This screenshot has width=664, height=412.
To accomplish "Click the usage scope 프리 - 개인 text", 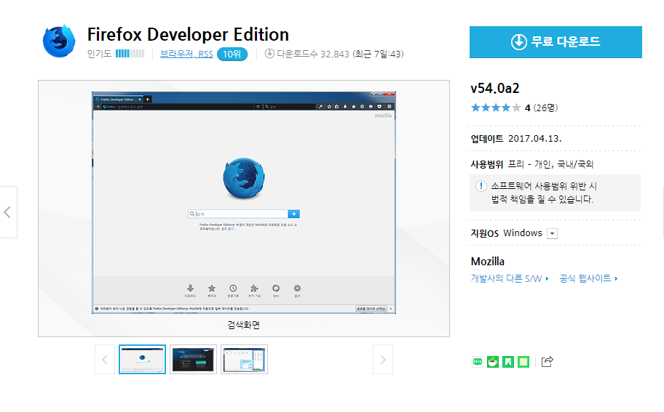I will [529, 164].
